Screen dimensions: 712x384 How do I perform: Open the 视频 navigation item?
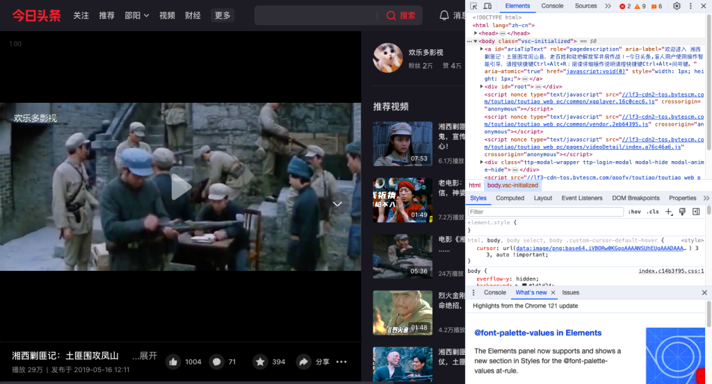pos(167,15)
